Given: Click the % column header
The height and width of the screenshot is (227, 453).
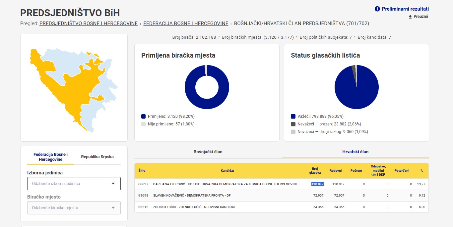Looking at the screenshot, I should 422,171.
